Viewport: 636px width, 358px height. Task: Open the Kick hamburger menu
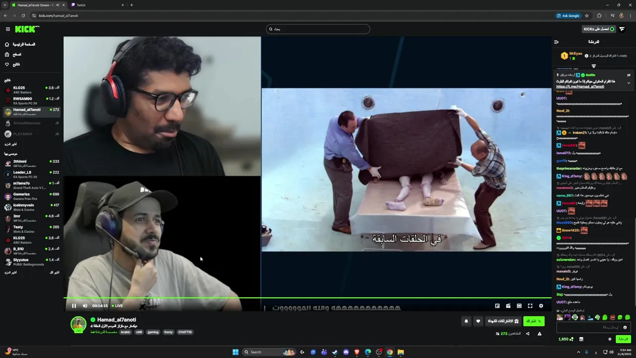(8, 29)
